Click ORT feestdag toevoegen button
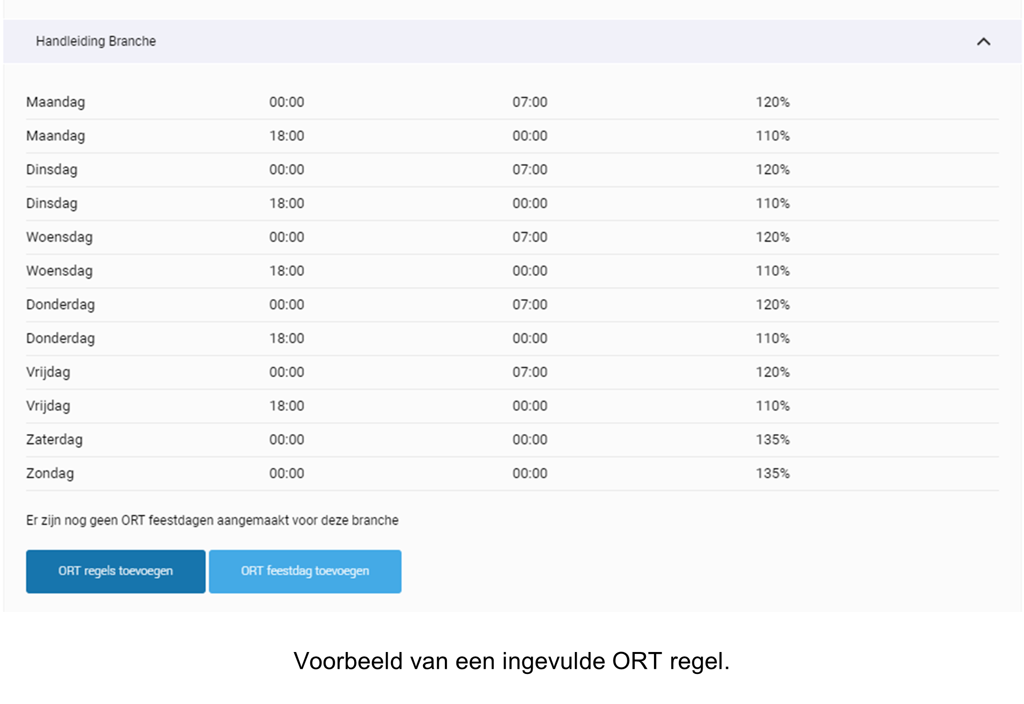Viewport: 1024px width, 704px height. click(305, 571)
